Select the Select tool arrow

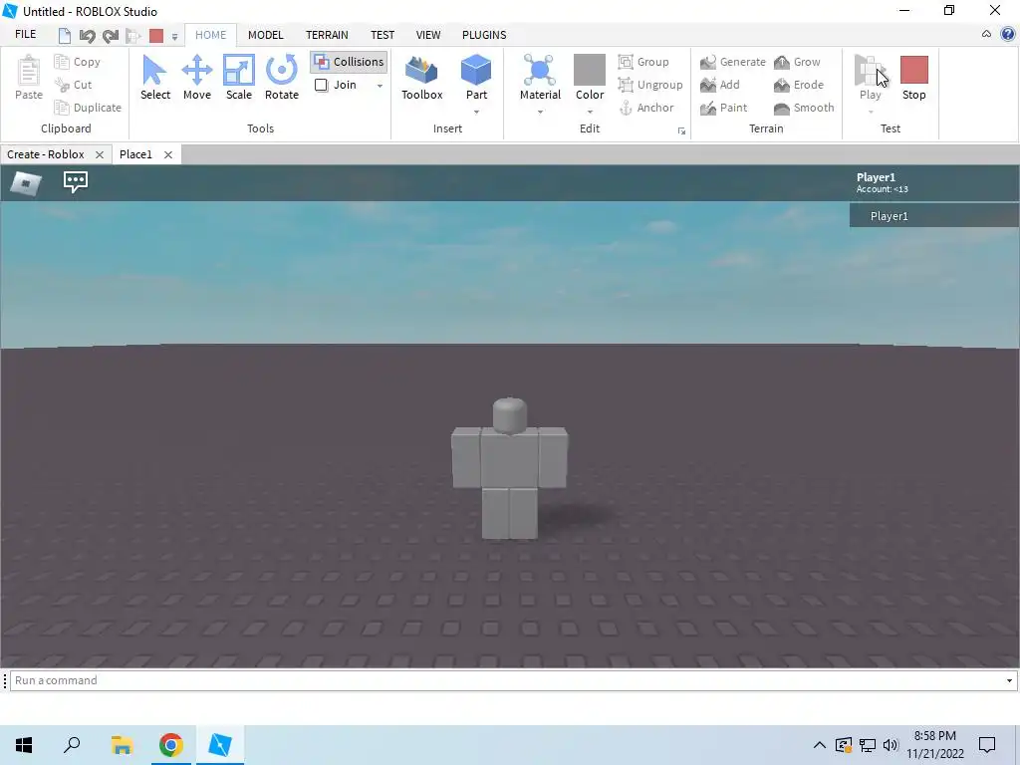coord(154,78)
